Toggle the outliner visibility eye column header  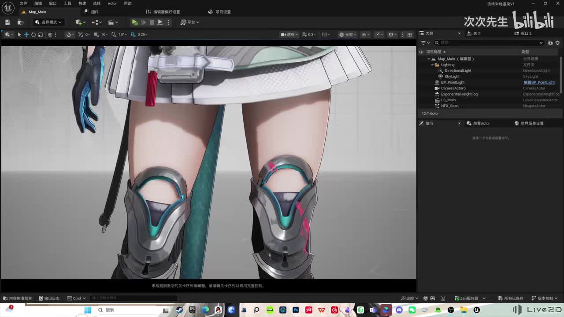421,52
